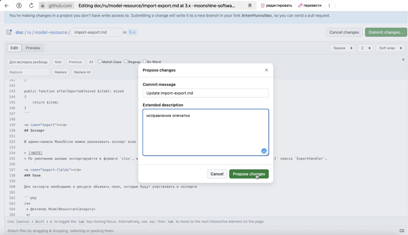
Task: Click the '[!NOTE]' text on line 154
Action: (x=36, y=153)
